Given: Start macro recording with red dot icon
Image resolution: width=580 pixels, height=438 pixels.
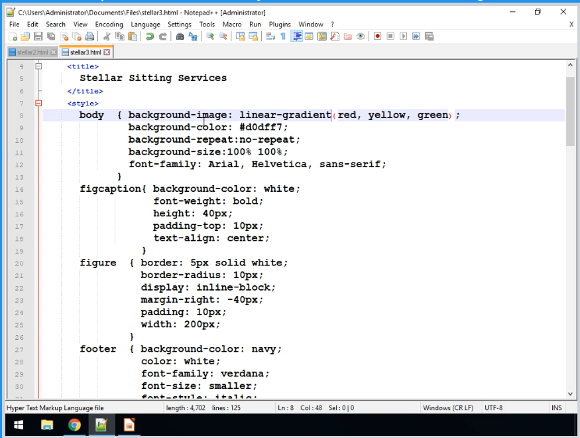Looking at the screenshot, I should (377, 36).
